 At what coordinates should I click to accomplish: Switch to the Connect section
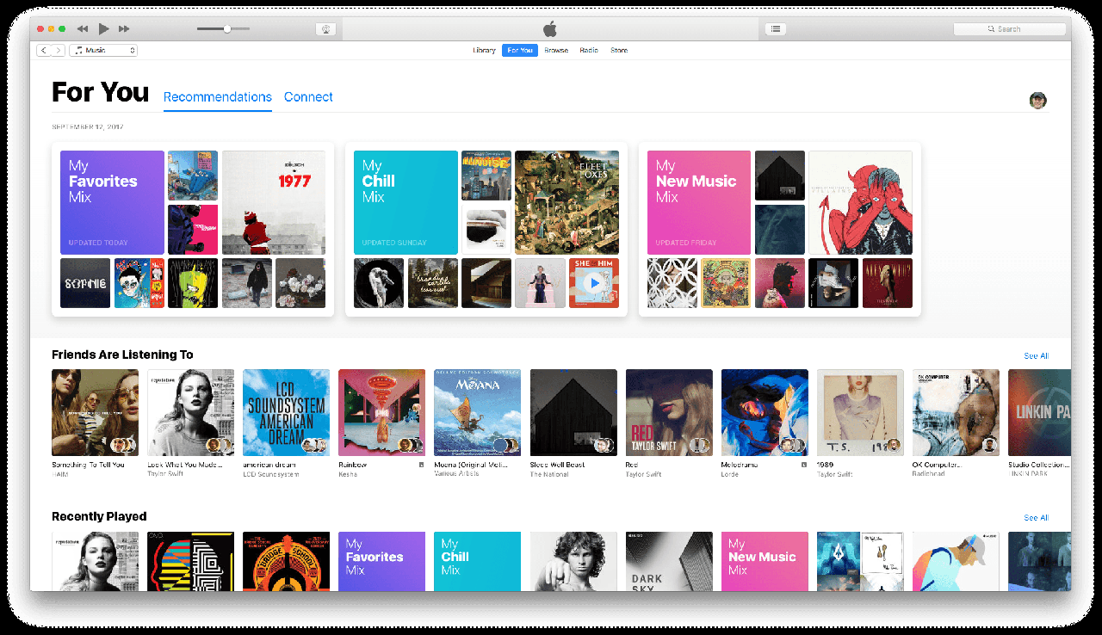(x=308, y=96)
